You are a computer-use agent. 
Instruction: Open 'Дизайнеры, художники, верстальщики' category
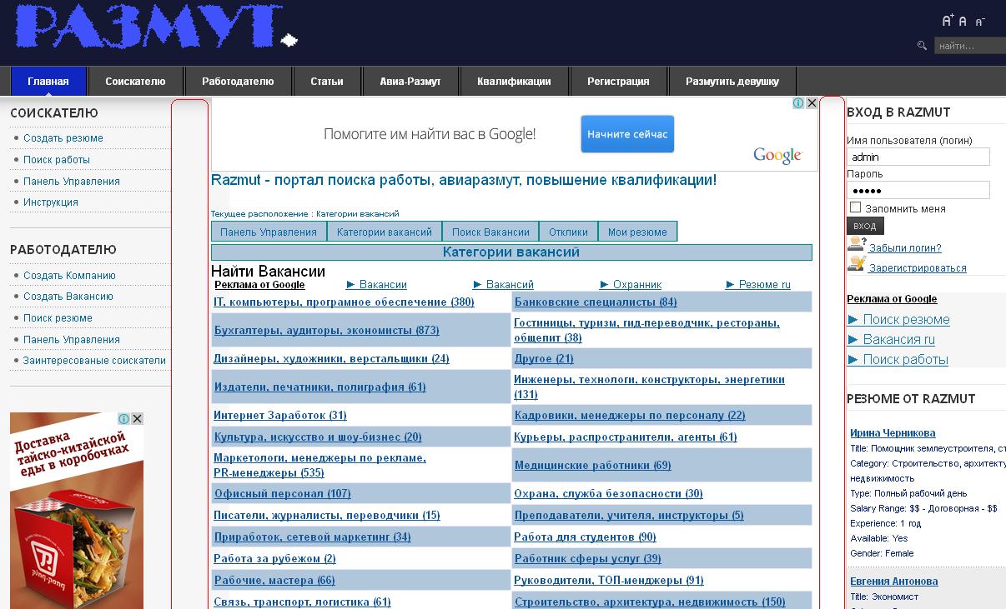click(331, 359)
